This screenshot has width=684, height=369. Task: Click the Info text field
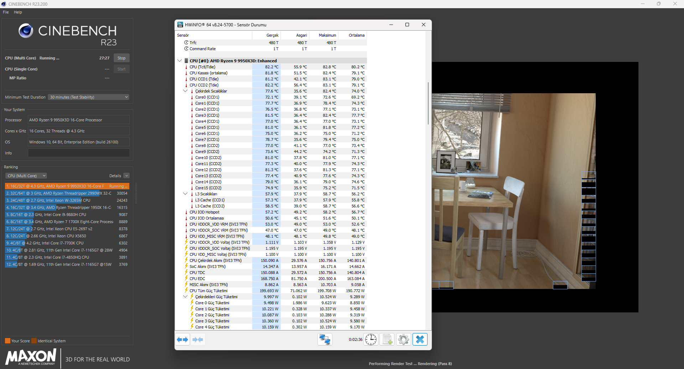pyautogui.click(x=79, y=153)
